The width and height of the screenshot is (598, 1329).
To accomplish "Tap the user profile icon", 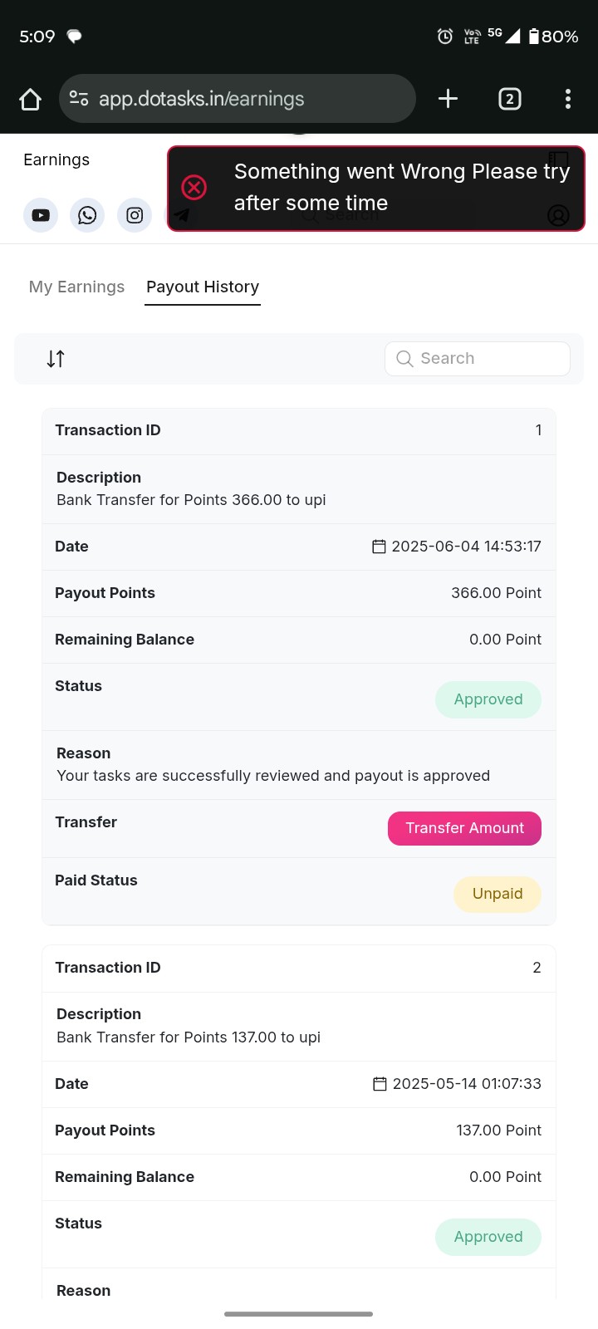I will tap(558, 216).
